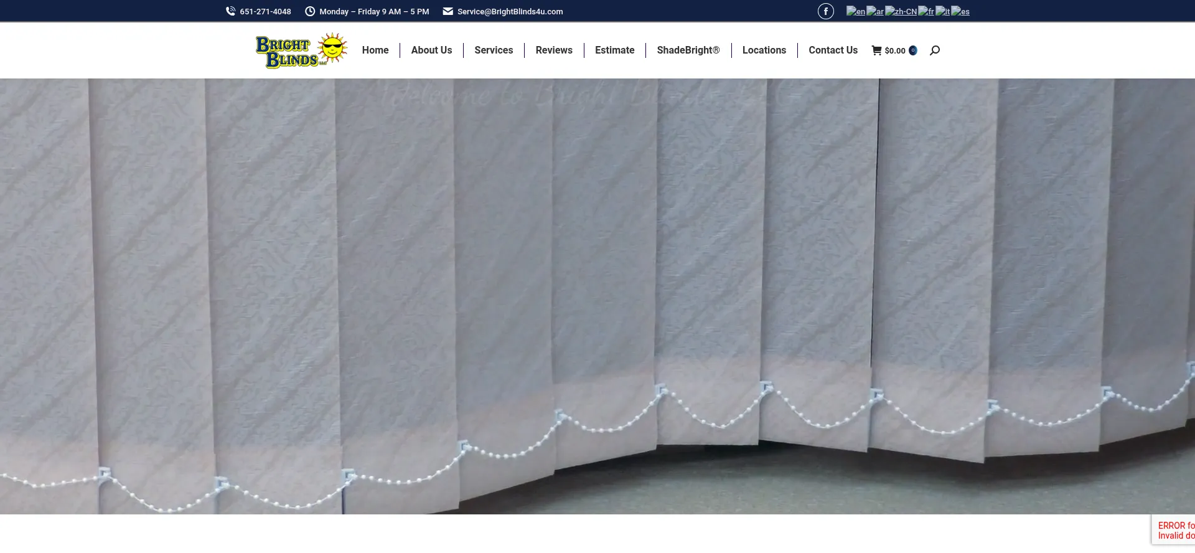Image resolution: width=1195 pixels, height=553 pixels.
Task: Open the search magnifier icon
Action: (x=934, y=50)
